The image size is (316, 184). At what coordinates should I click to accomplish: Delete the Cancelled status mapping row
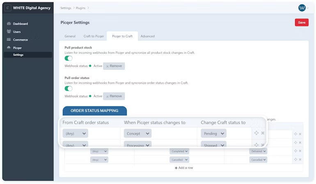click(300, 160)
